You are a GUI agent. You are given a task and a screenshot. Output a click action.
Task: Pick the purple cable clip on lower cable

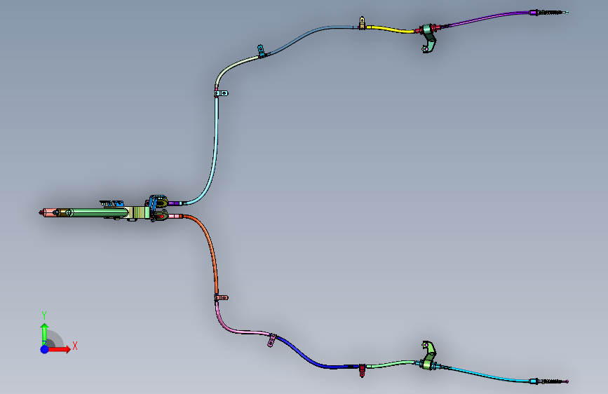(x=272, y=341)
